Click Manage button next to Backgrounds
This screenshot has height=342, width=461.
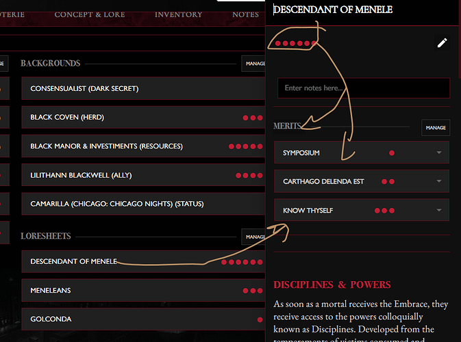(x=253, y=64)
